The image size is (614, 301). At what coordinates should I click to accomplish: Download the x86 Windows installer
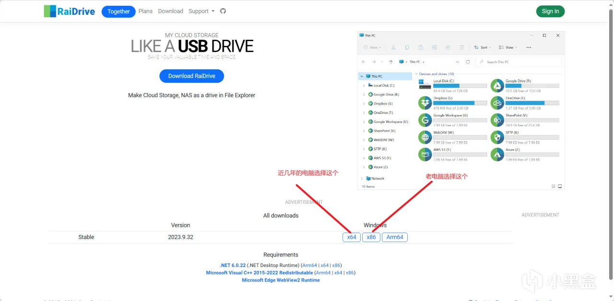[371, 237]
